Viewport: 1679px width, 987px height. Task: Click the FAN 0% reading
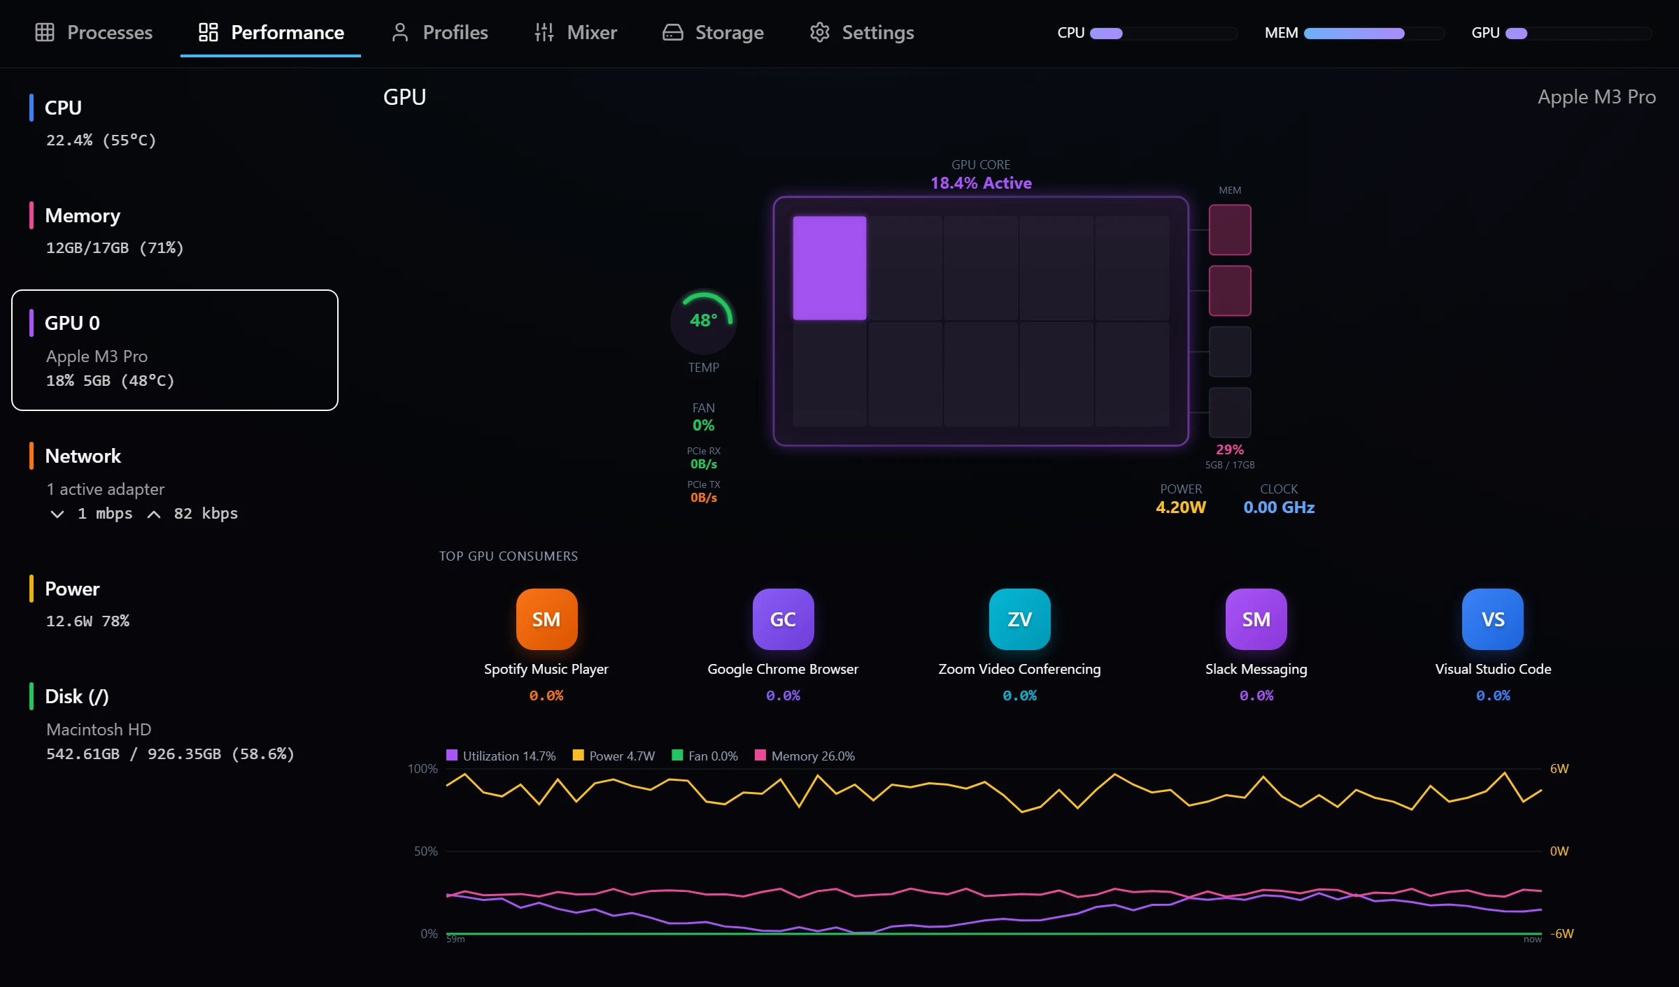click(703, 425)
